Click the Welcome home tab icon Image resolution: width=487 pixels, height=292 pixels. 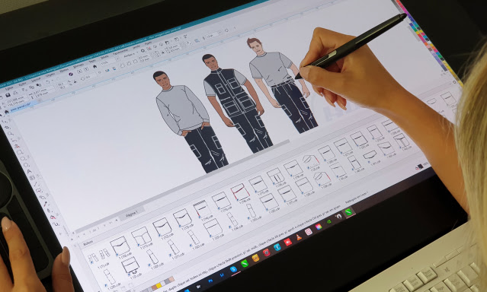pos(7,112)
